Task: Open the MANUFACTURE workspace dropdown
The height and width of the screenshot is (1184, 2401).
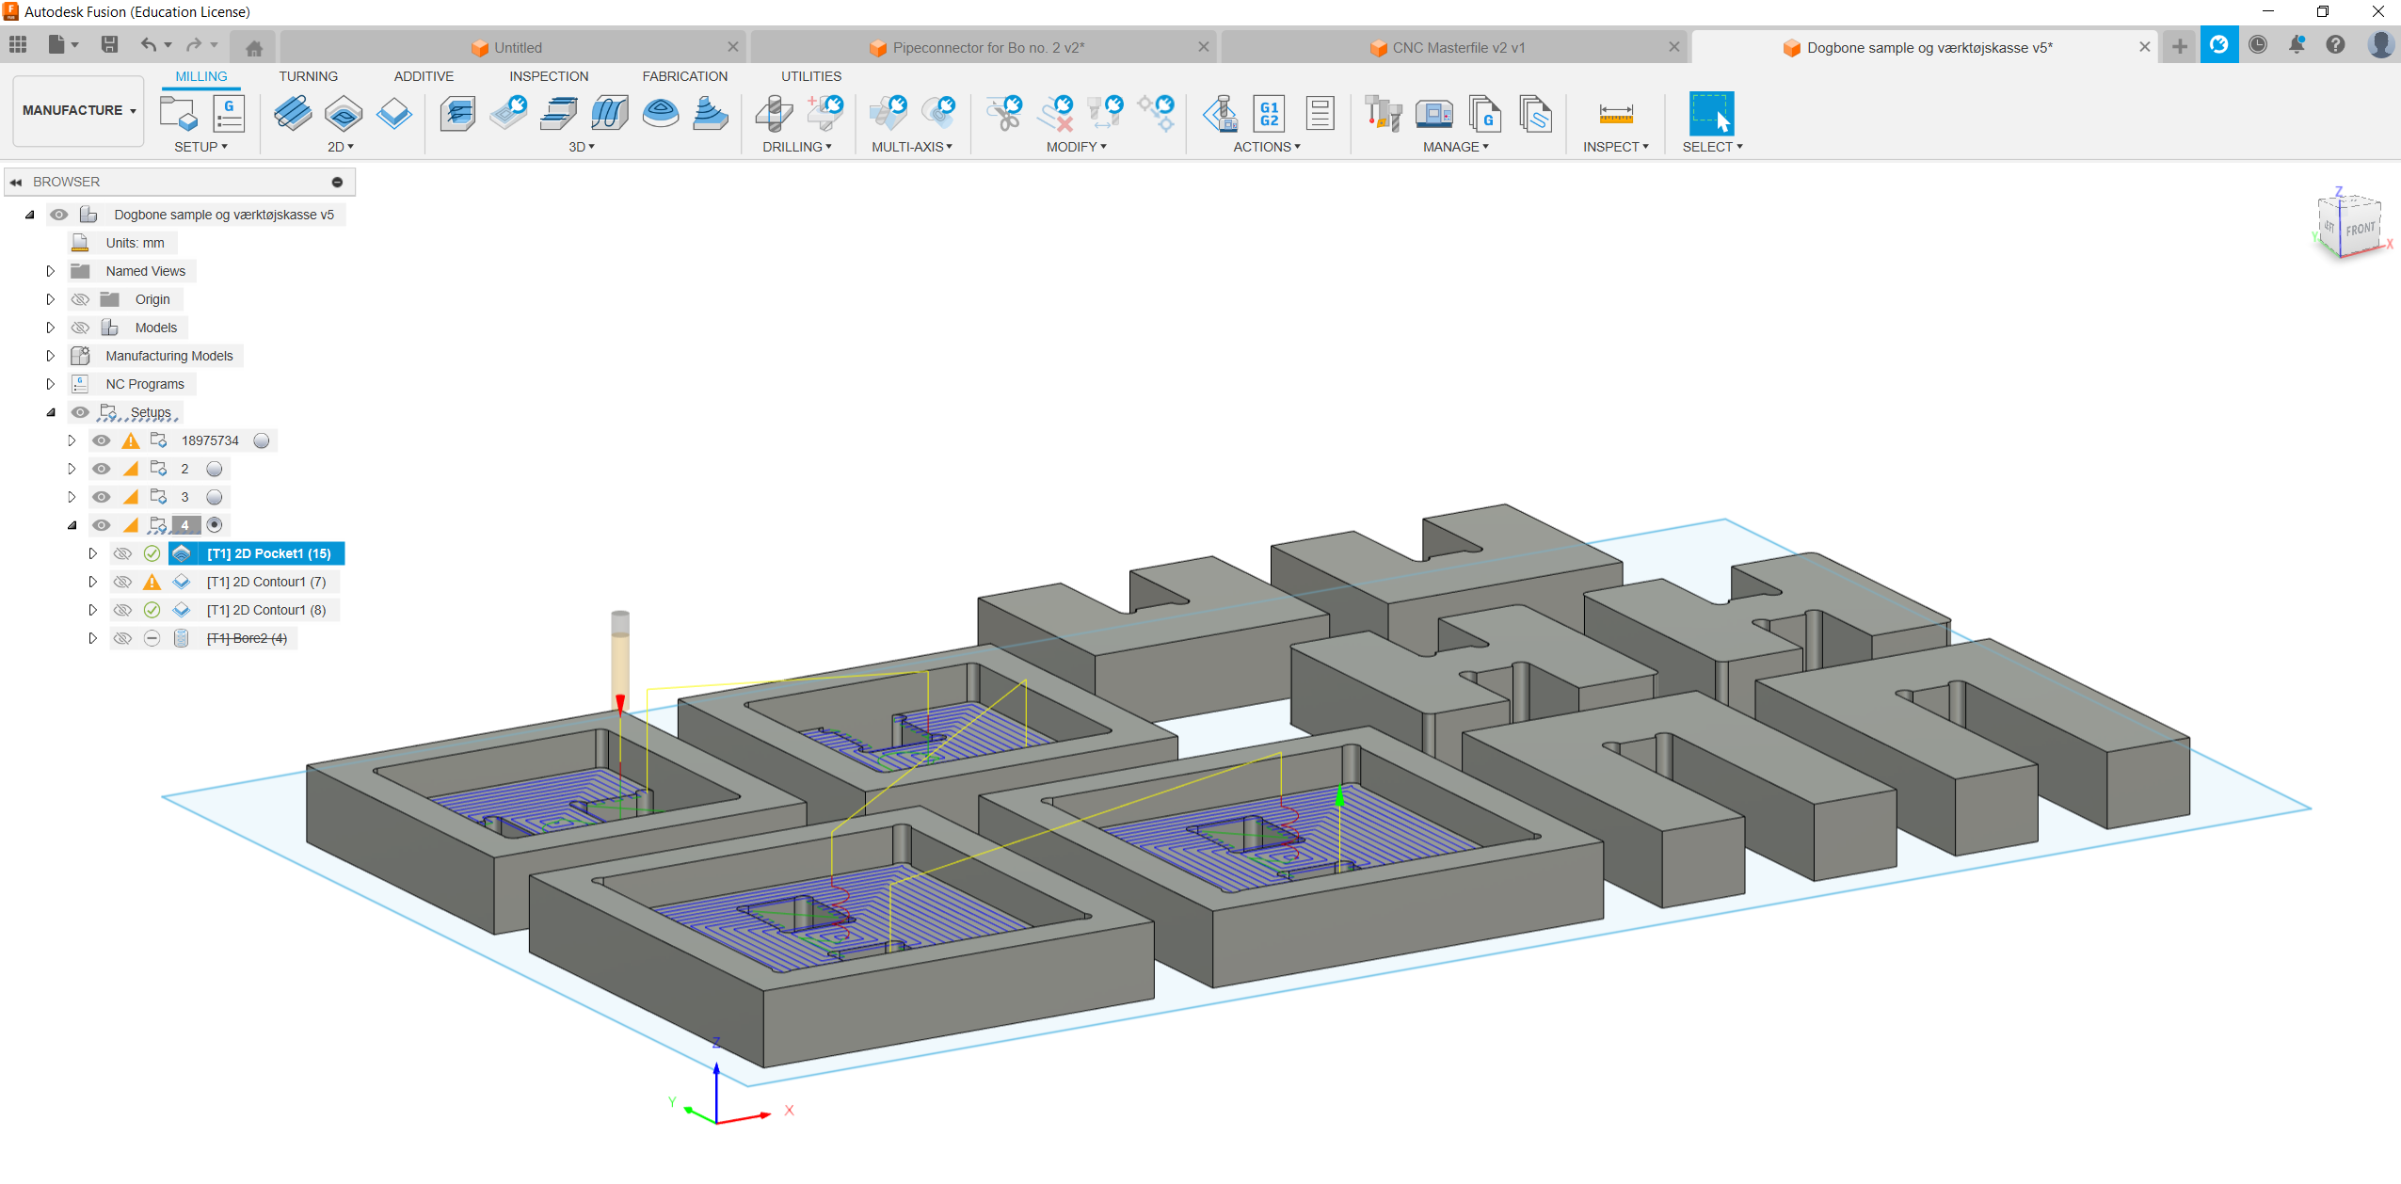Action: [x=79, y=110]
